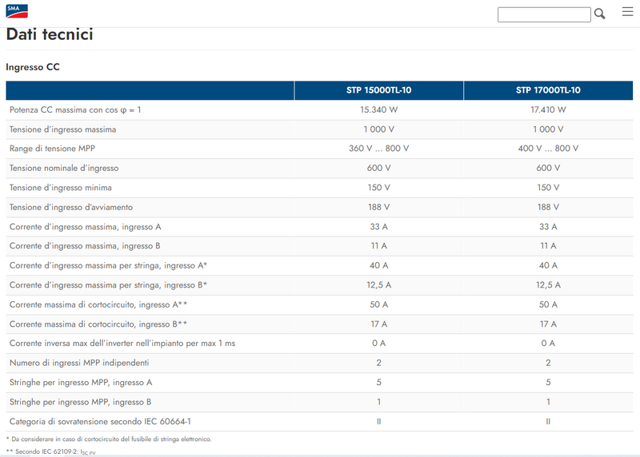Click the Secondo IEC 62109-2 footnote

pyautogui.click(x=50, y=452)
